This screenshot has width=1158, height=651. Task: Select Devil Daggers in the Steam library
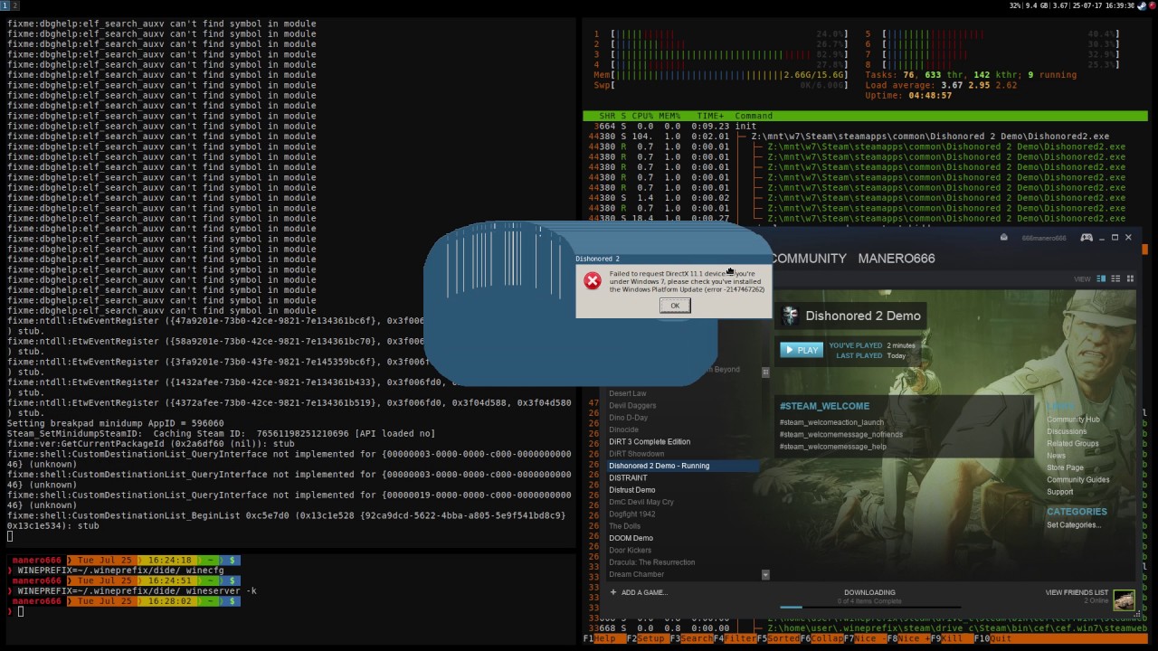pos(632,406)
